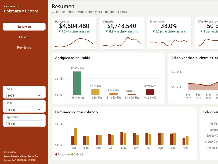Click the Ene Cobrado bar in Facturado chart
This screenshot has width=218, height=164.
[75, 137]
